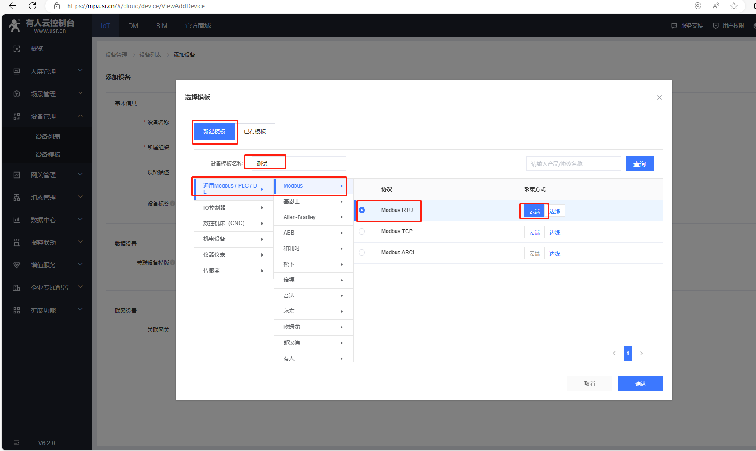Click the 概览 overview sidebar icon
The height and width of the screenshot is (451, 756).
point(17,49)
